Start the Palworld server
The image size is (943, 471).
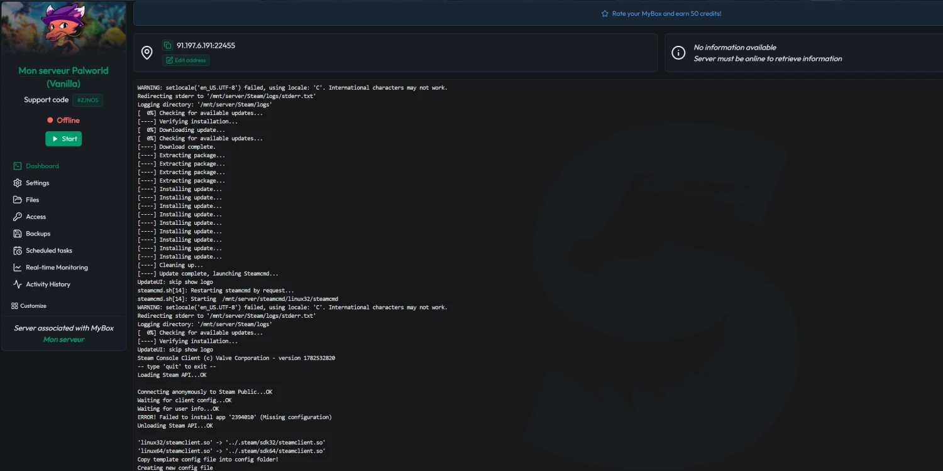pos(63,139)
